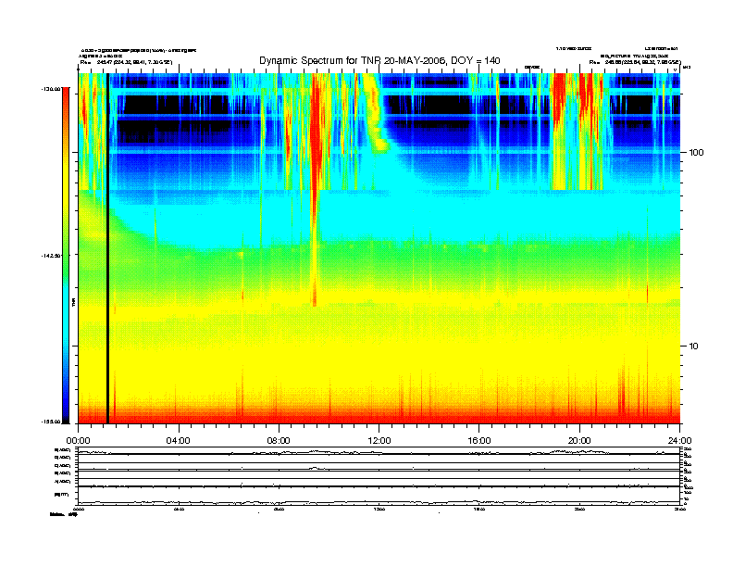Viewport: 733px width, 567px height.
Task: Click the 00:00 time axis label
Action: pos(78,441)
